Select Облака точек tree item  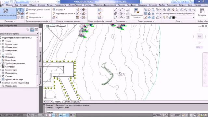(11, 47)
